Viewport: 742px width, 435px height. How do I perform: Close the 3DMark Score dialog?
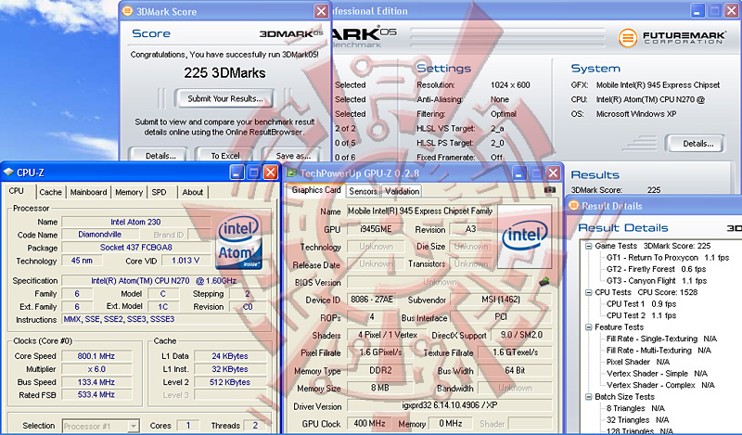pyautogui.click(x=321, y=11)
